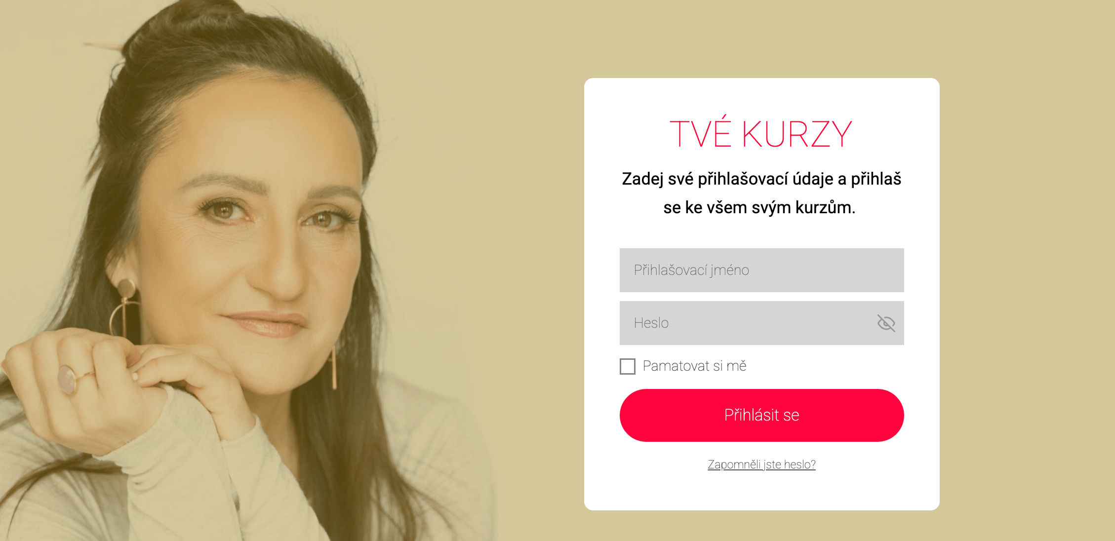Click the pink ring on woman's finger
1115x541 pixels.
pos(67,379)
